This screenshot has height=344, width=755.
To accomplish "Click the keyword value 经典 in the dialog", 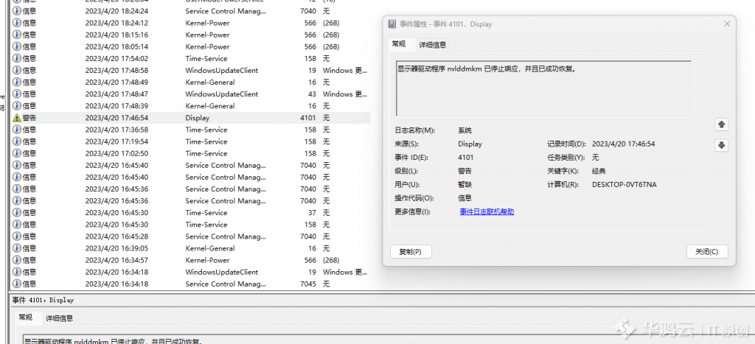I will [x=599, y=171].
